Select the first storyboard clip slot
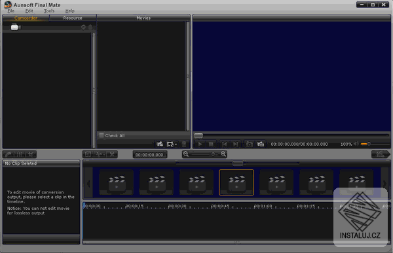The width and height of the screenshot is (393, 253). coord(116,182)
